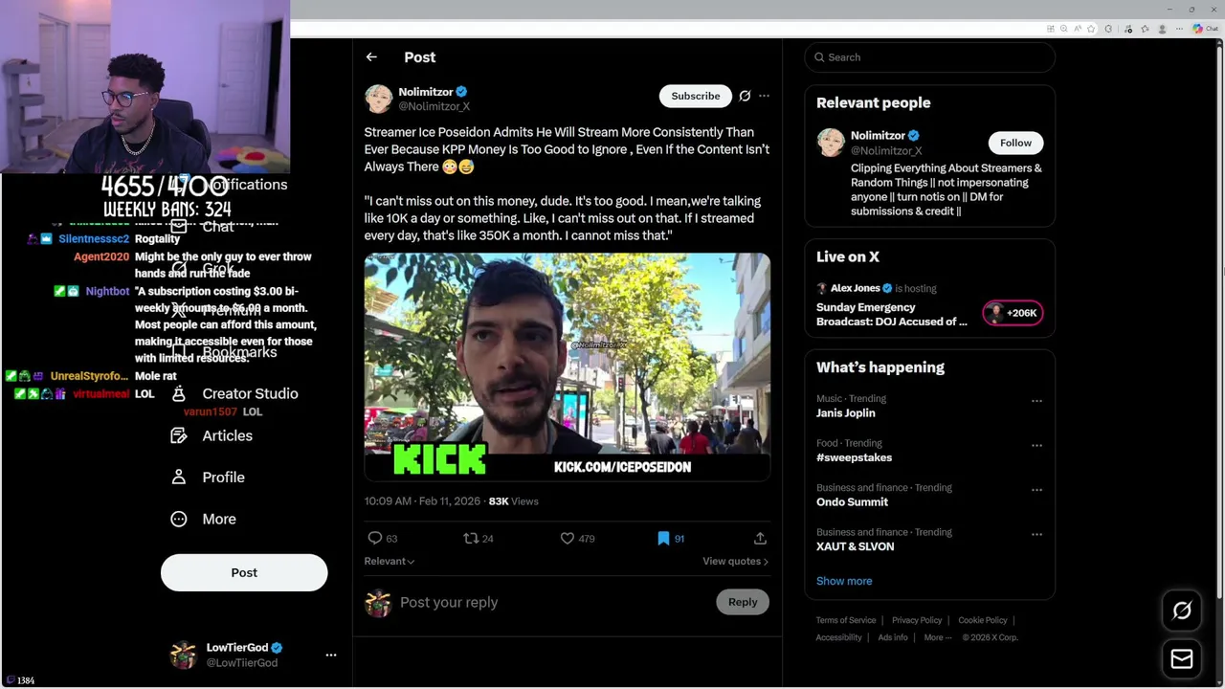The image size is (1225, 689).
Task: Open the Janis Joplin trend
Action: [845, 413]
